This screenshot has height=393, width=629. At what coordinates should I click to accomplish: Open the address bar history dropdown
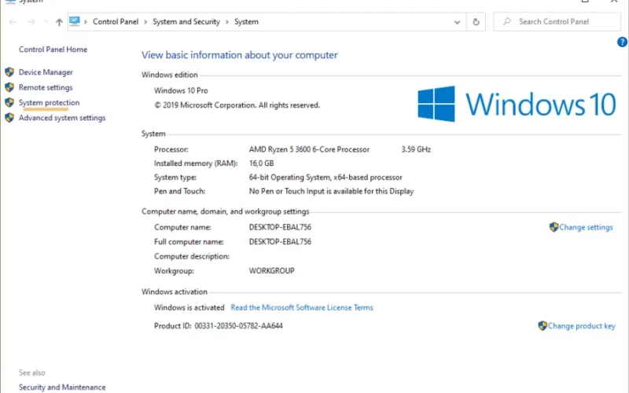(x=457, y=22)
